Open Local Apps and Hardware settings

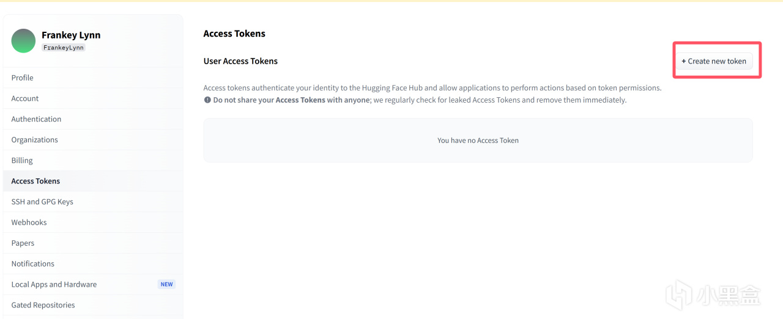54,285
